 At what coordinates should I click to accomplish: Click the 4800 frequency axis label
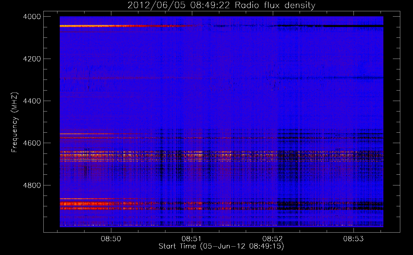tap(32, 185)
